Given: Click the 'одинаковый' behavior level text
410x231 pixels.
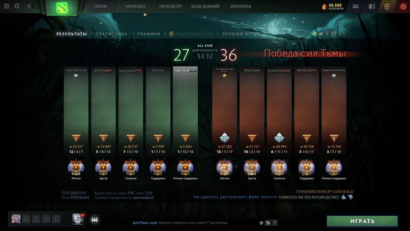Looking at the screenshot, I should coord(143,198).
